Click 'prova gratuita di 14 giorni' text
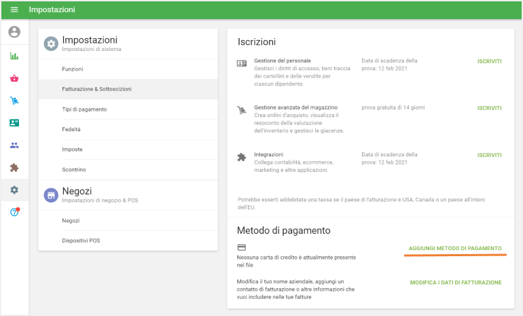 pos(393,107)
